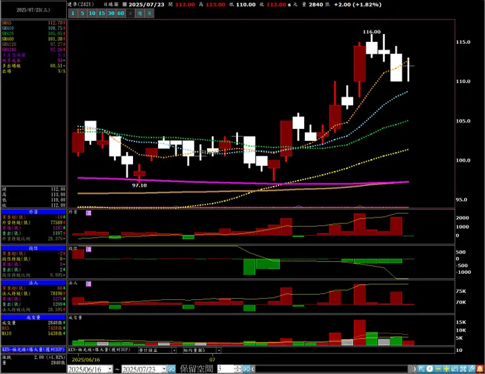
Task: Select the weekly (週) timeframe button
Action: 140,13
